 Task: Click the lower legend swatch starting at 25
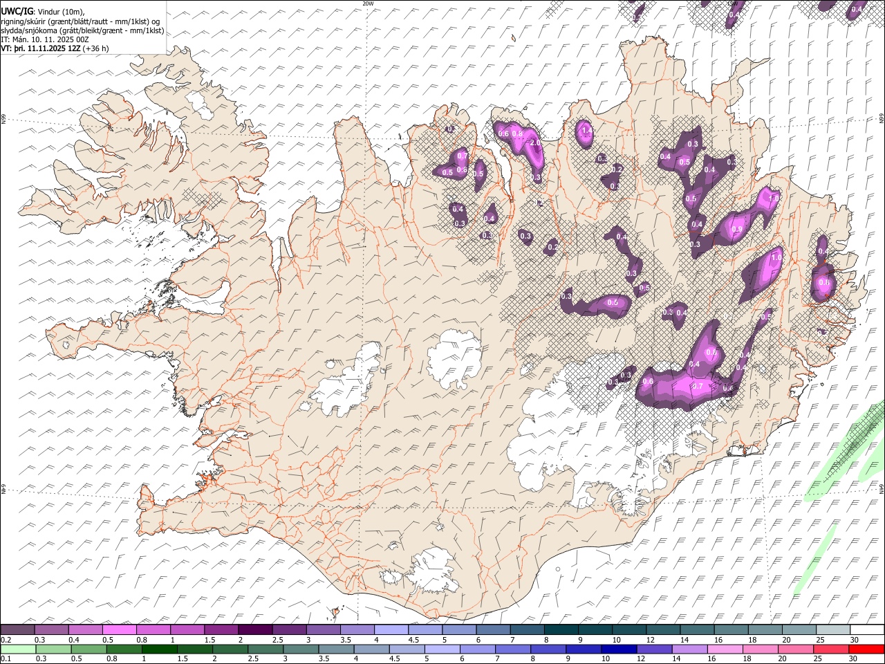tap(830, 649)
